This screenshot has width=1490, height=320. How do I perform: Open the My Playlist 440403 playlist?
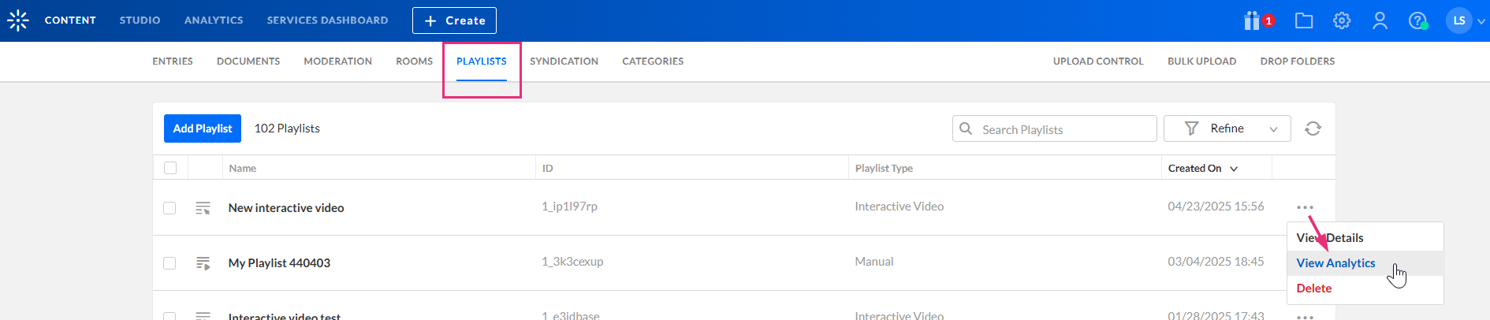(x=279, y=263)
